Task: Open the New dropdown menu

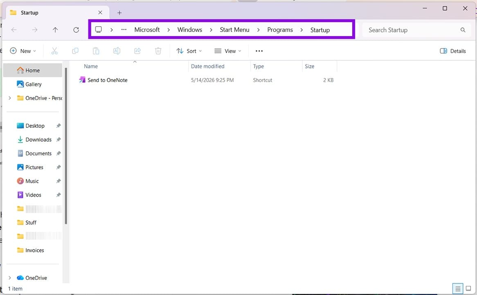Action: click(x=23, y=51)
